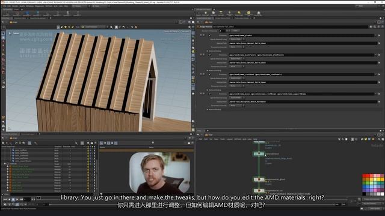
Task: Add new pane tab with plus in parameter pane
Action: 254,18
